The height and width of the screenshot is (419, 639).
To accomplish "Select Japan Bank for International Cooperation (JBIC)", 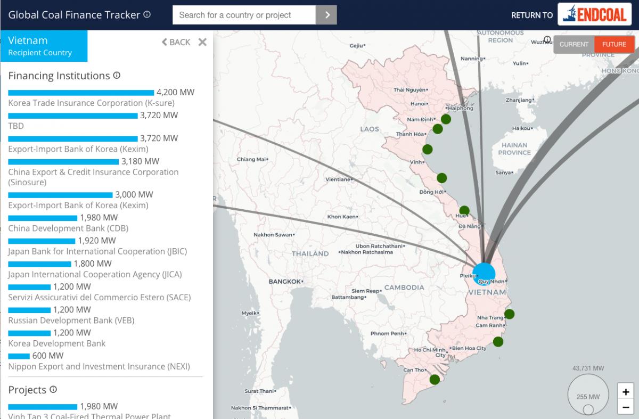I will 97,251.
